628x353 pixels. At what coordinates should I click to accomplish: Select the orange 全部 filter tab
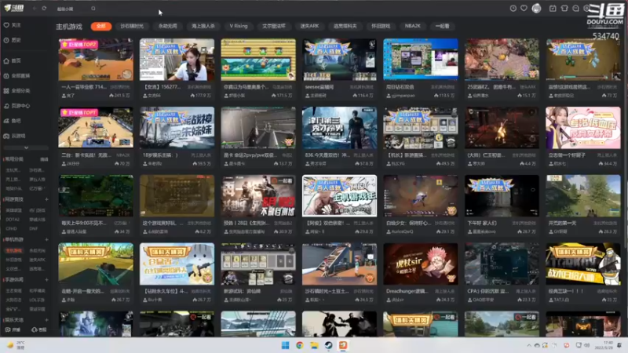click(x=101, y=26)
